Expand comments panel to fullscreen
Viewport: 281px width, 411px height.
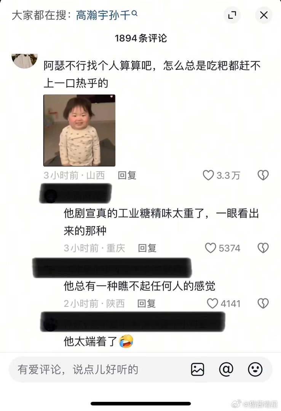click(232, 15)
